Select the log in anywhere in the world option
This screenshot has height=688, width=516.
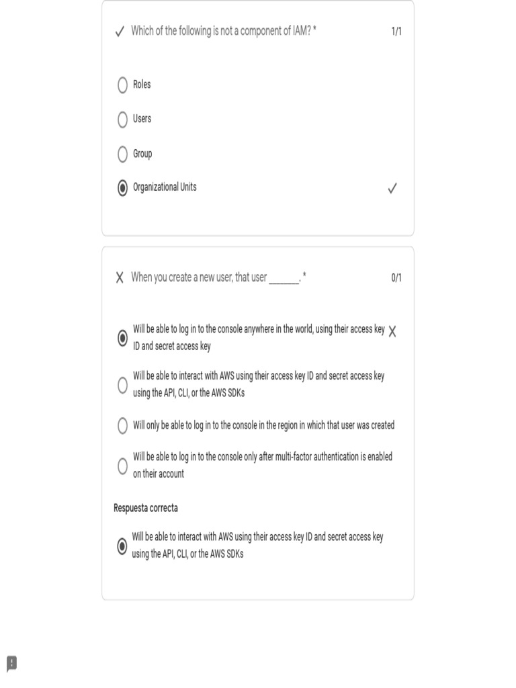(122, 338)
